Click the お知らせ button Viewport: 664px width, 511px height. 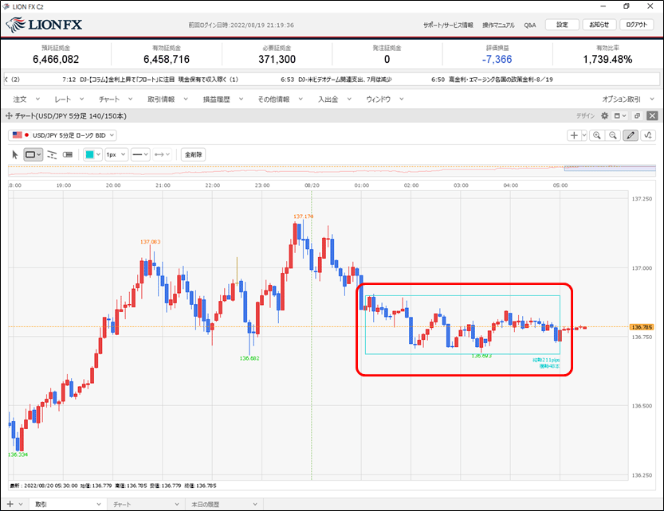click(x=599, y=25)
